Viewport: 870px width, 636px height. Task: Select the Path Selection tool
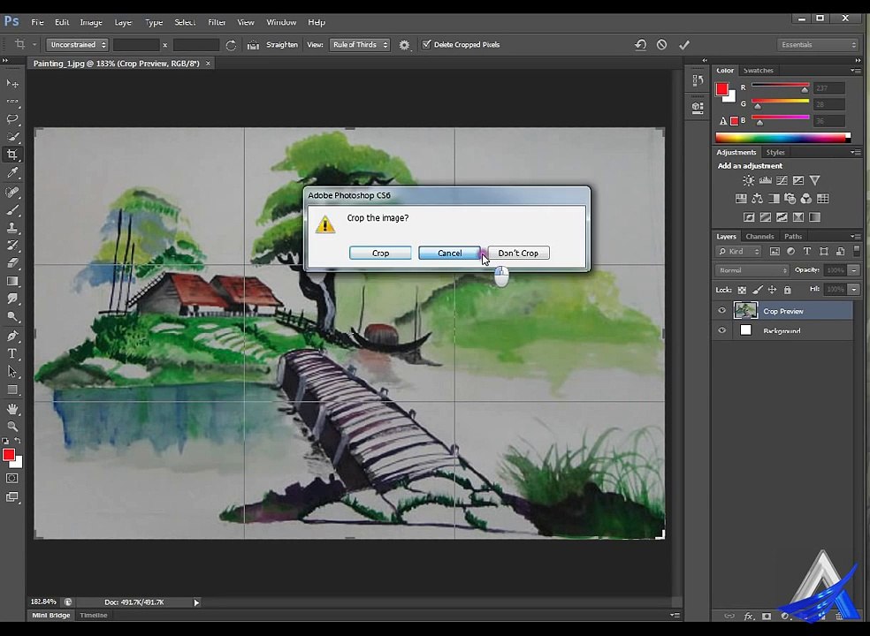tap(12, 372)
